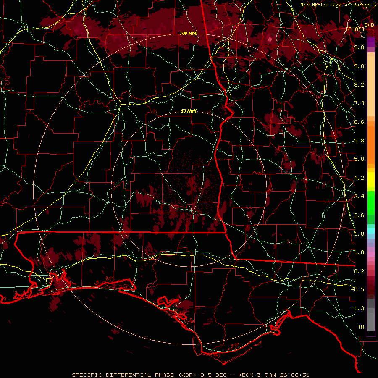Image resolution: width=378 pixels, height=378 pixels.
Task: Click the 9.8 value on the color scale
Action: [x=359, y=47]
